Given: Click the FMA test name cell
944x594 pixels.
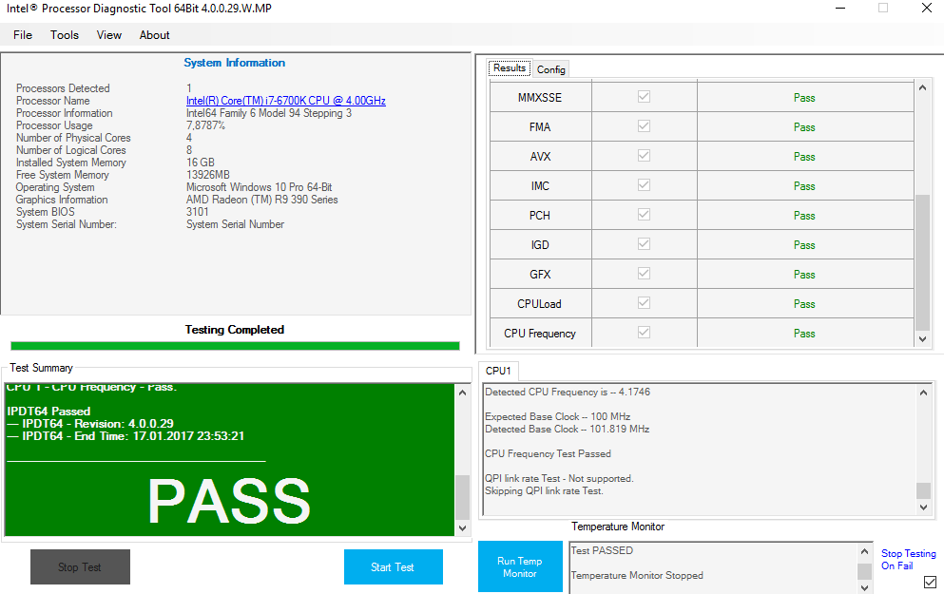Looking at the screenshot, I should [x=541, y=127].
